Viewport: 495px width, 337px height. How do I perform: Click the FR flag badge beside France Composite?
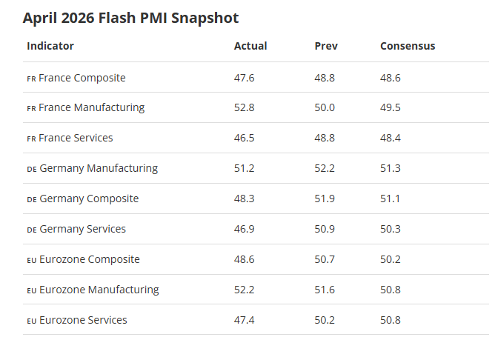[31, 79]
